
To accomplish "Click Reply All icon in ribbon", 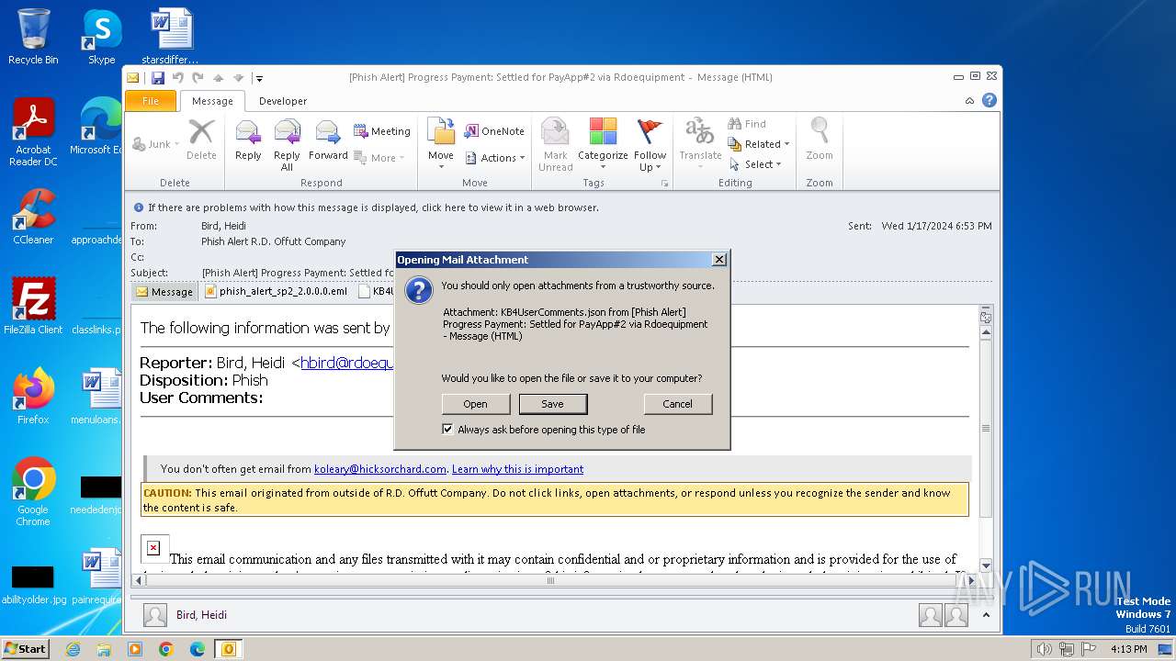I will click(x=287, y=145).
